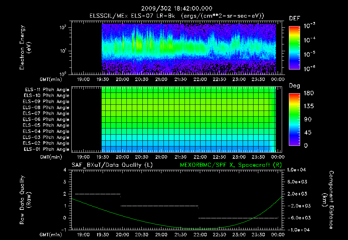Select the ELS-02 Pitch Angle row label
Viewport: 348px width, 240px height.
click(46, 143)
